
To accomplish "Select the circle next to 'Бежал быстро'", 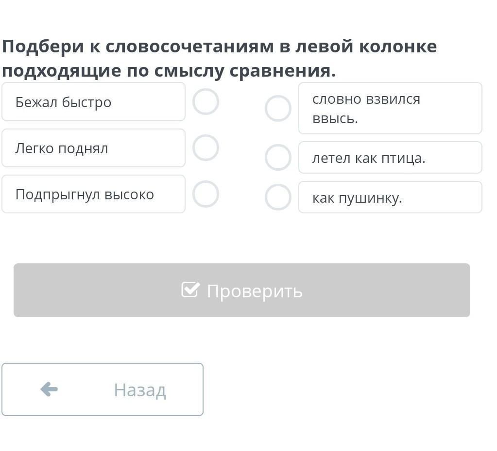I will tap(206, 102).
